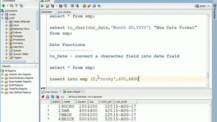This screenshot has width=217, height=122.
Task: Close the Query Result tab
Action: click(83, 91)
